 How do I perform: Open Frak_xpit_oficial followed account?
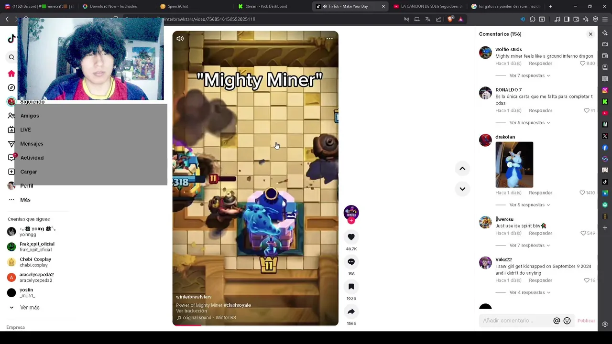coord(36,247)
